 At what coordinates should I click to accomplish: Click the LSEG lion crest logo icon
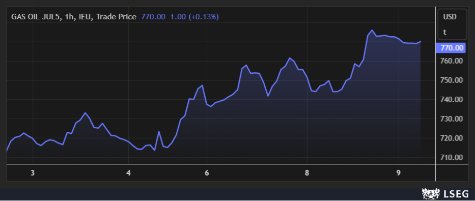(431, 194)
